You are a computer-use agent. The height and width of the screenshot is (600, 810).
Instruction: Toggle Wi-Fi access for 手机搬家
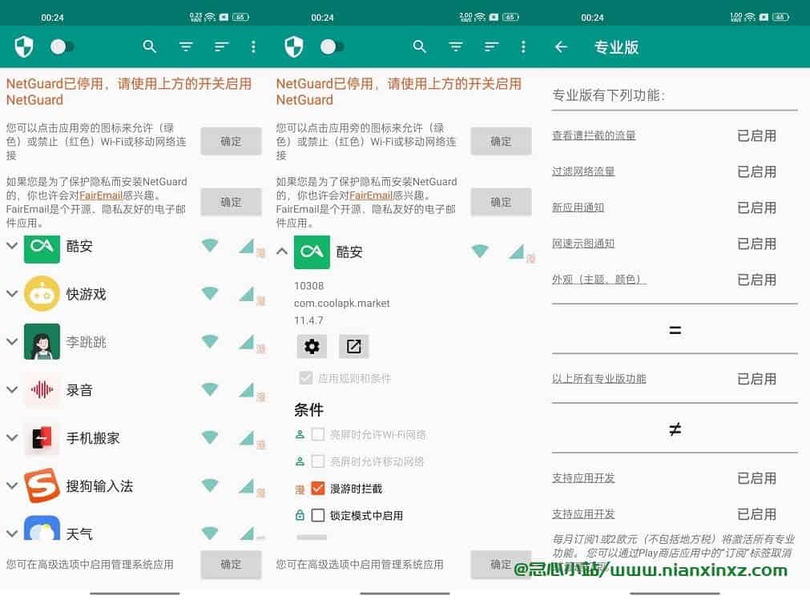[x=210, y=438]
